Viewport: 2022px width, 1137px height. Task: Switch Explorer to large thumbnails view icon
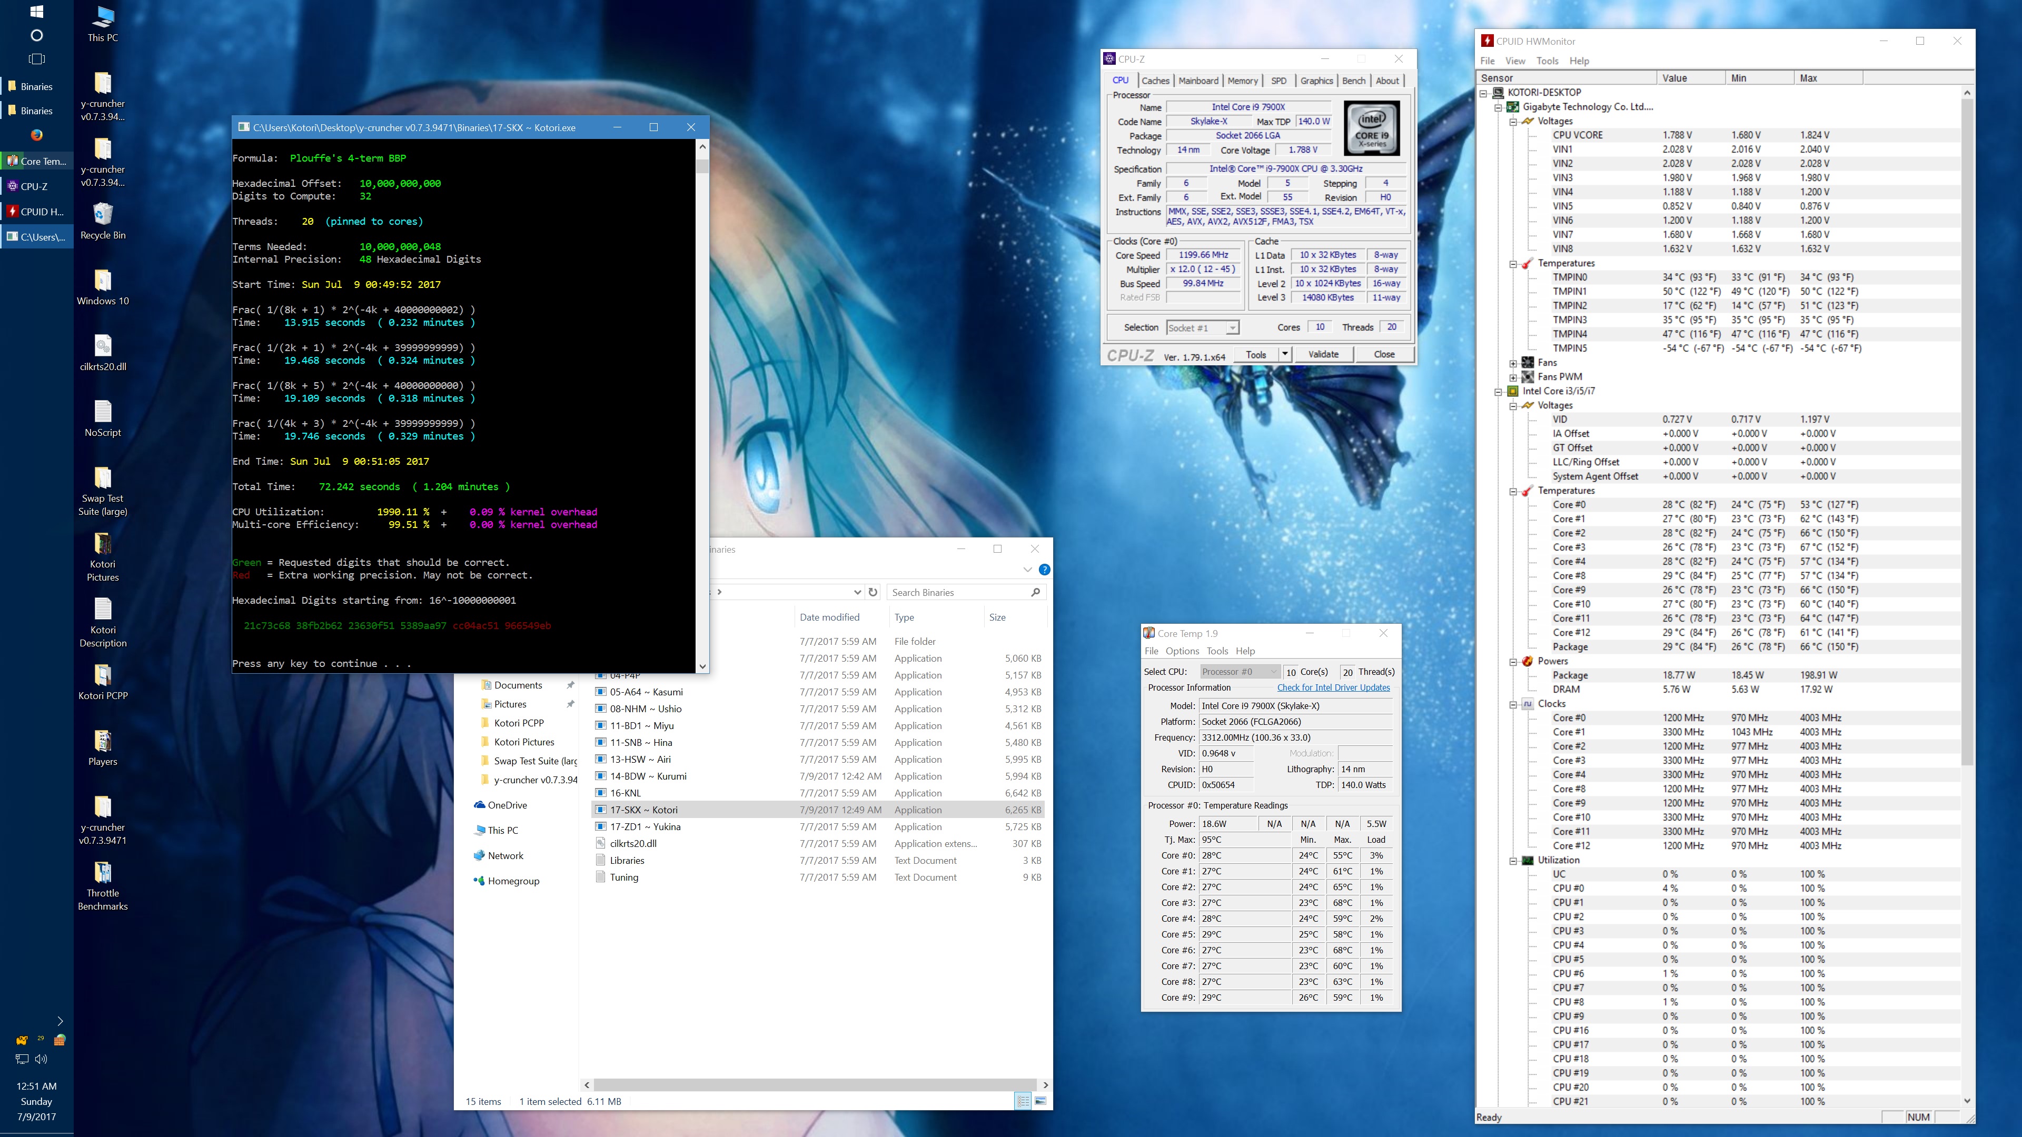click(x=1041, y=1101)
